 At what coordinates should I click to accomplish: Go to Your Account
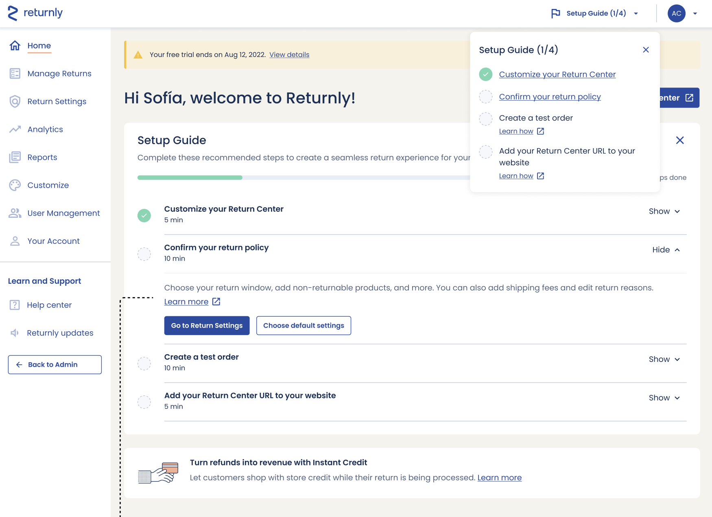54,241
